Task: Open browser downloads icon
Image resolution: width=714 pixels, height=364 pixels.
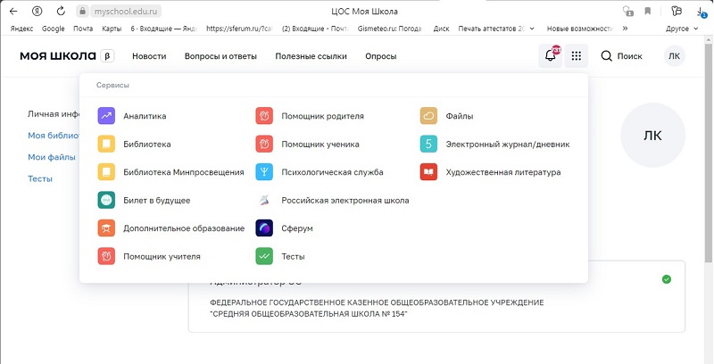Action: tap(702, 12)
